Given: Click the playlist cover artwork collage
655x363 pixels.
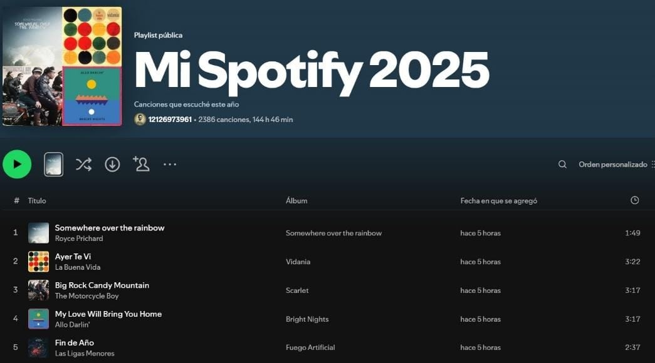Looking at the screenshot, I should (61, 66).
